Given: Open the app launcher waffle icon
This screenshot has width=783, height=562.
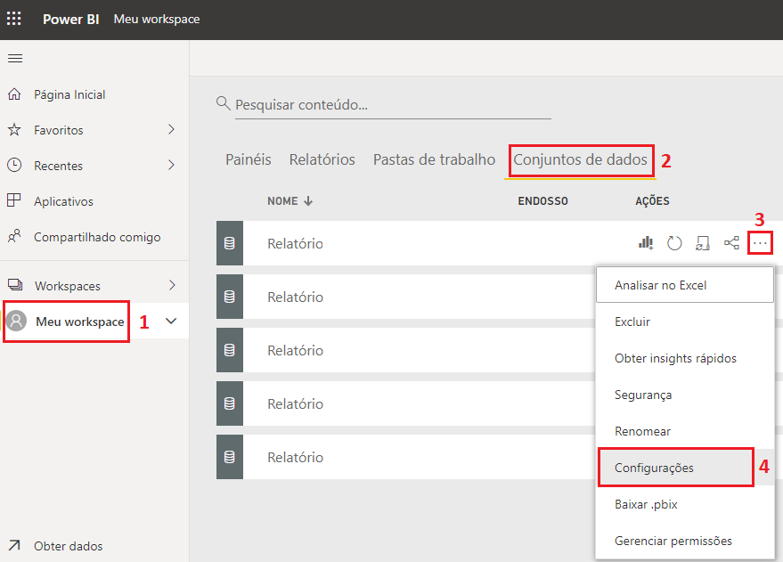Looking at the screenshot, I should (x=14, y=19).
